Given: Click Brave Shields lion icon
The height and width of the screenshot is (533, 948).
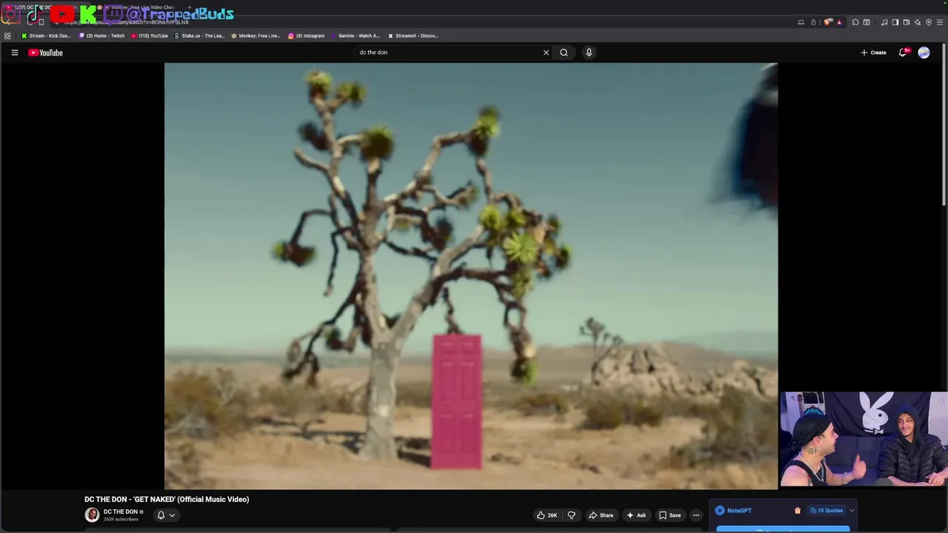Looking at the screenshot, I should pyautogui.click(x=828, y=22).
